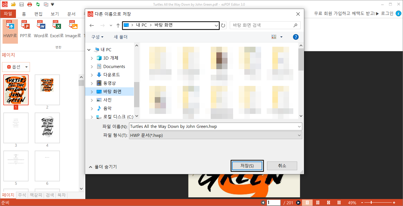Screen dimensions: 403x206
Task: Select 다운로드 in folder tree
Action: (x=111, y=75)
